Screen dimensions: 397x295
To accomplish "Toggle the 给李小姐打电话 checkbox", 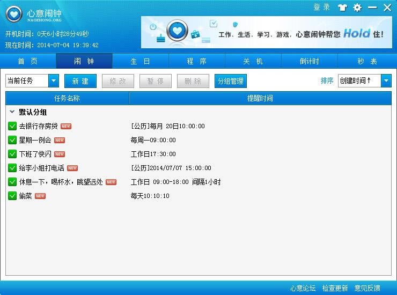I will tap(12, 168).
